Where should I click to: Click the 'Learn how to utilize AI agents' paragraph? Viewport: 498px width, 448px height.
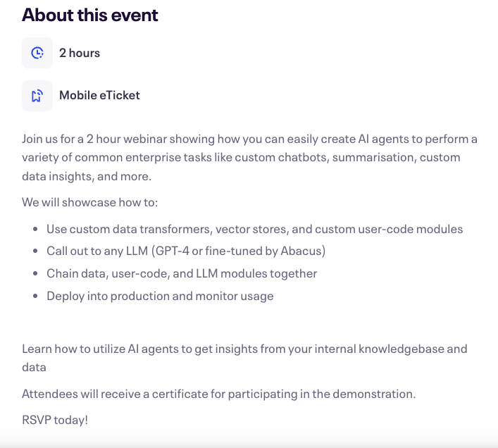[x=244, y=358]
